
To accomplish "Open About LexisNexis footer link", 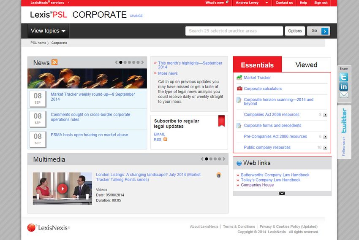I will click(204, 227).
